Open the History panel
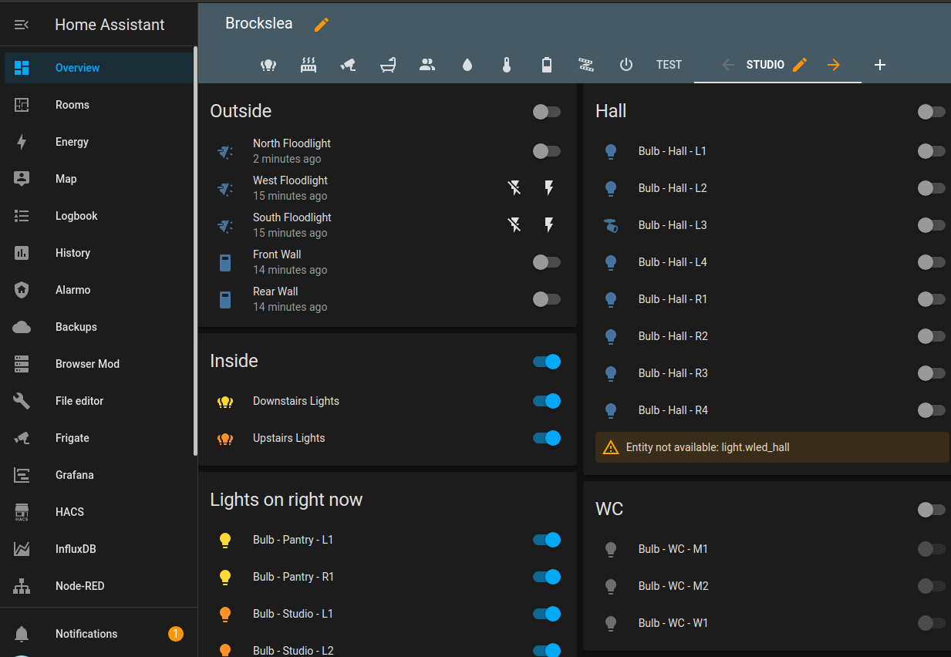The height and width of the screenshot is (657, 951). 99,253
